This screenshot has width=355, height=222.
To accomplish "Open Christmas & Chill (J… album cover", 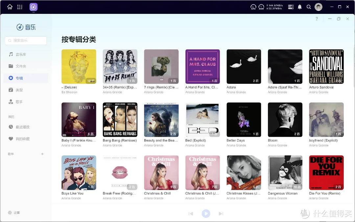I will (x=202, y=173).
